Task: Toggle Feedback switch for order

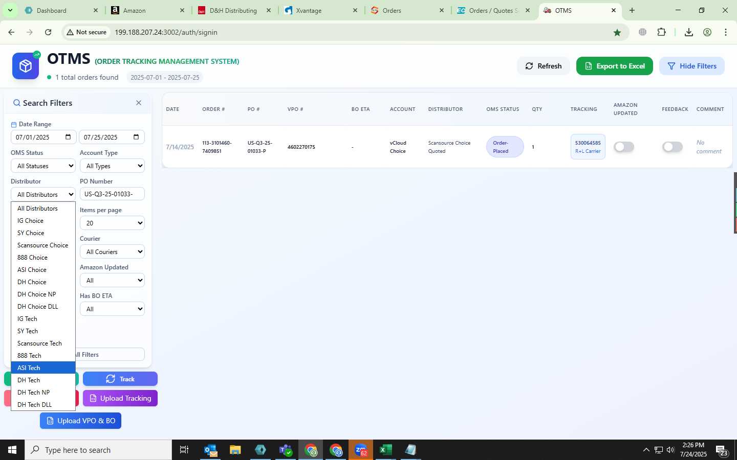Action: click(x=672, y=147)
